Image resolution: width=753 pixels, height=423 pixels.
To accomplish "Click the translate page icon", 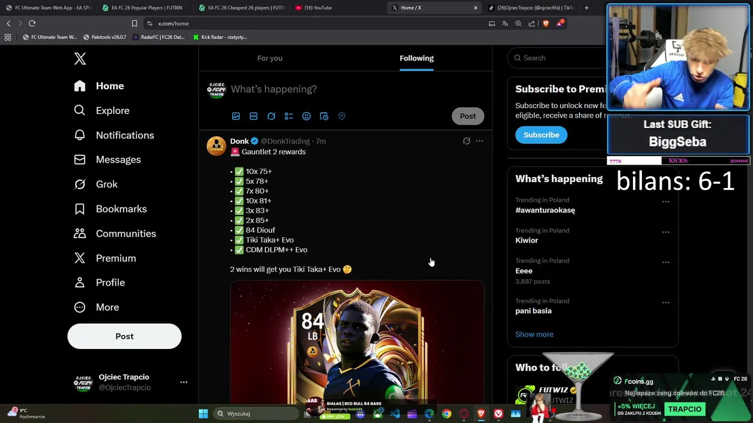I will (505, 23).
